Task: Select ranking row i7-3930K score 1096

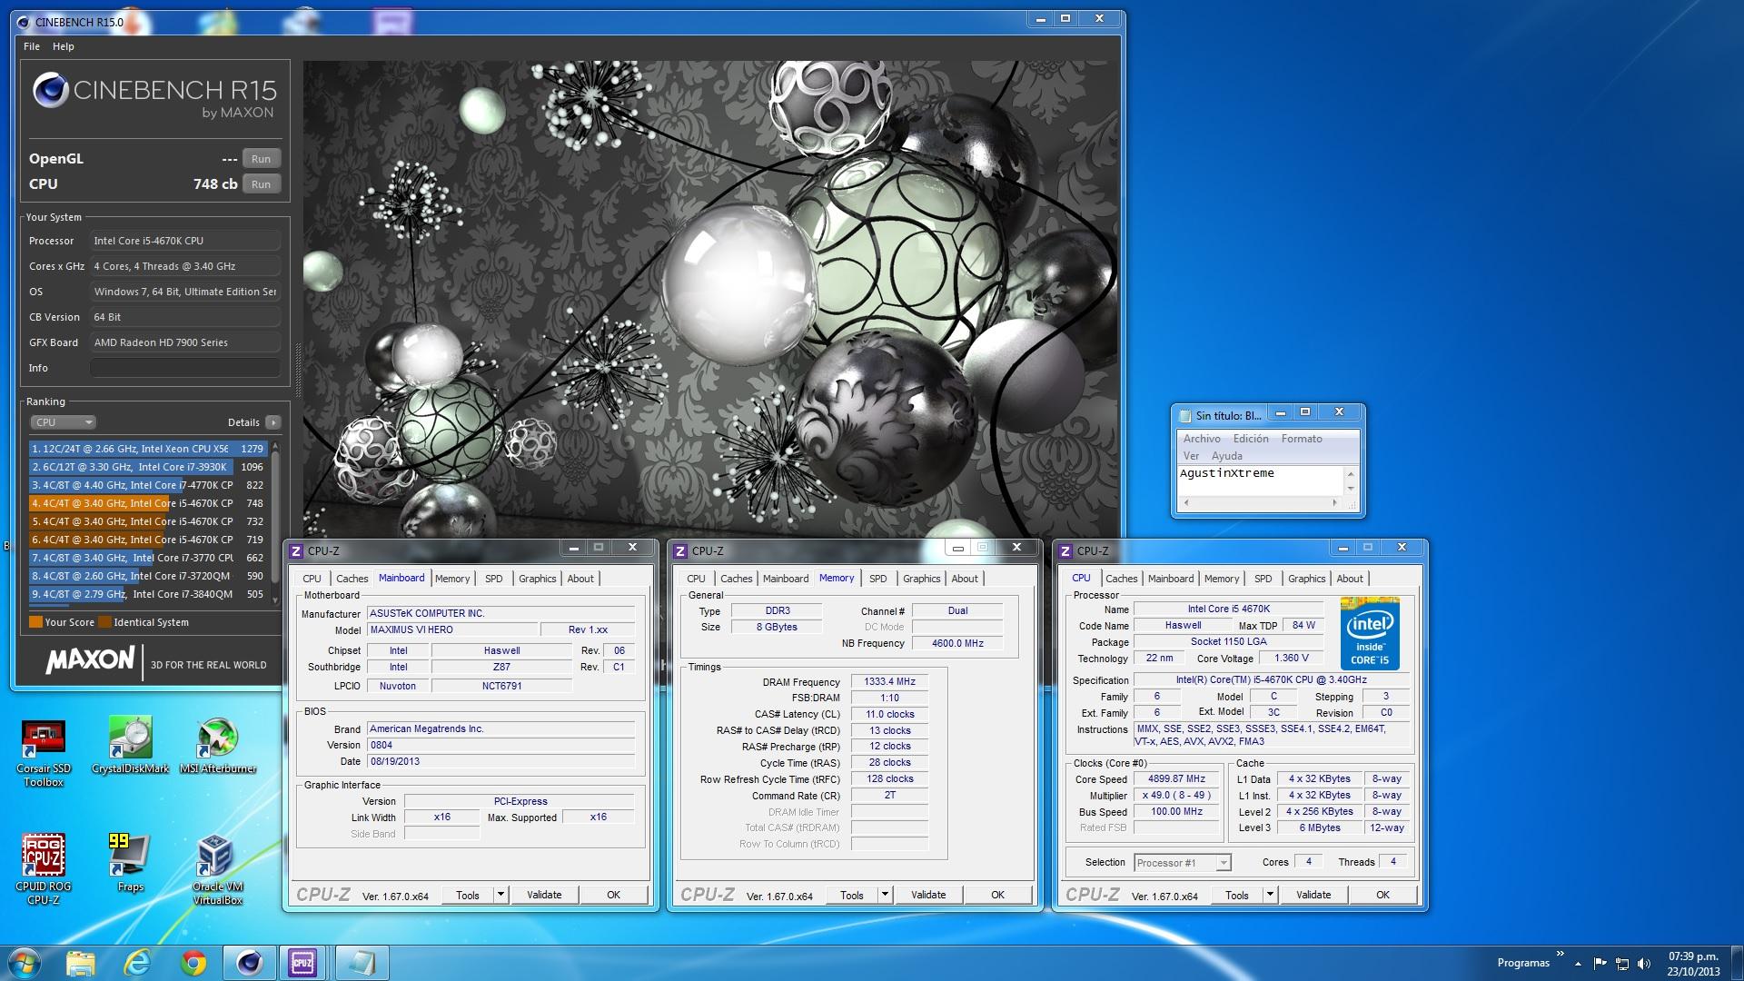Action: [x=147, y=467]
